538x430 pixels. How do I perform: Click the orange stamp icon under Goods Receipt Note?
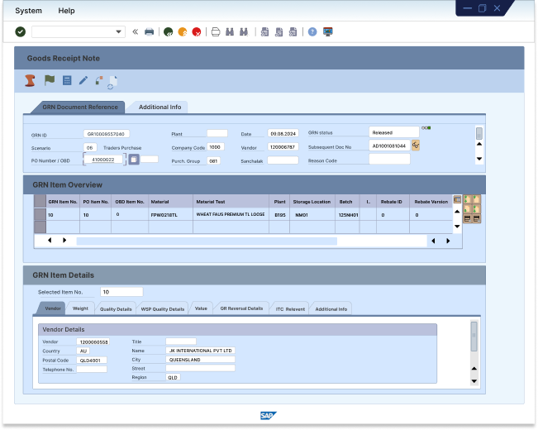(31, 81)
